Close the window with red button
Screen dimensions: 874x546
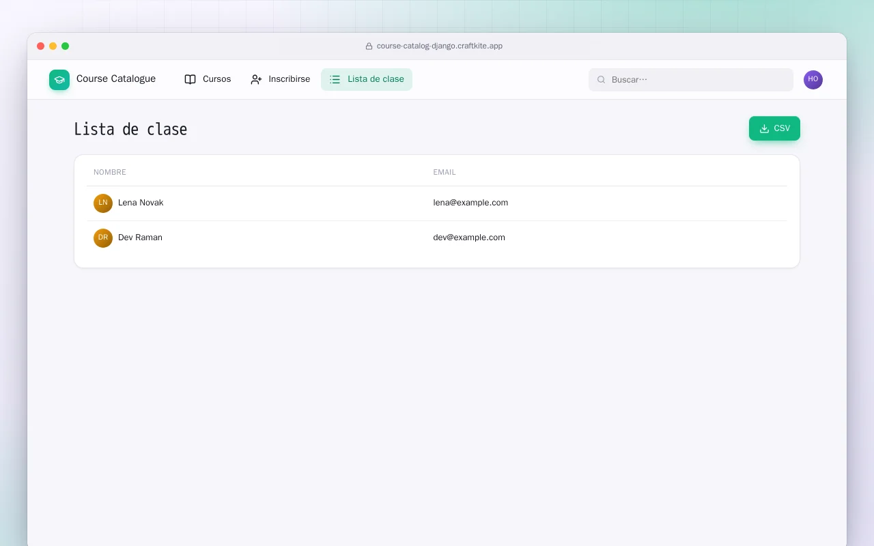(41, 46)
